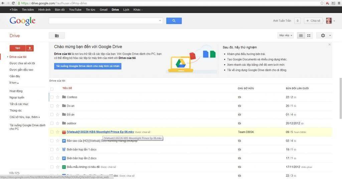Click the blue search magnifier button

(174, 21)
